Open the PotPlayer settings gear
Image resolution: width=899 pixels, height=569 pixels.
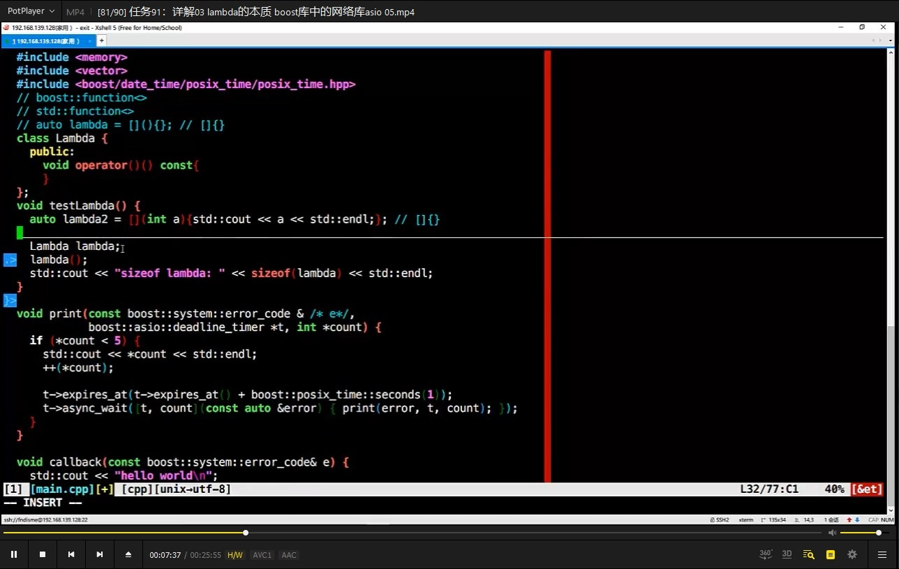[x=852, y=554]
